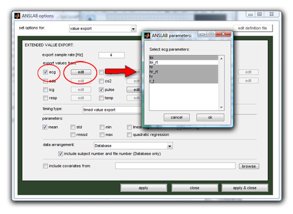The width and height of the screenshot is (293, 214).
Task: Enable the min parameter checkbox
Action: point(102,127)
